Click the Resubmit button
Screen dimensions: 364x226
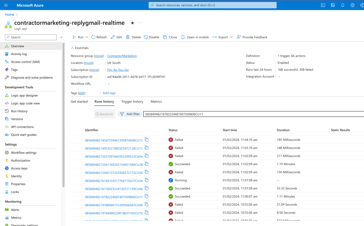point(105,114)
